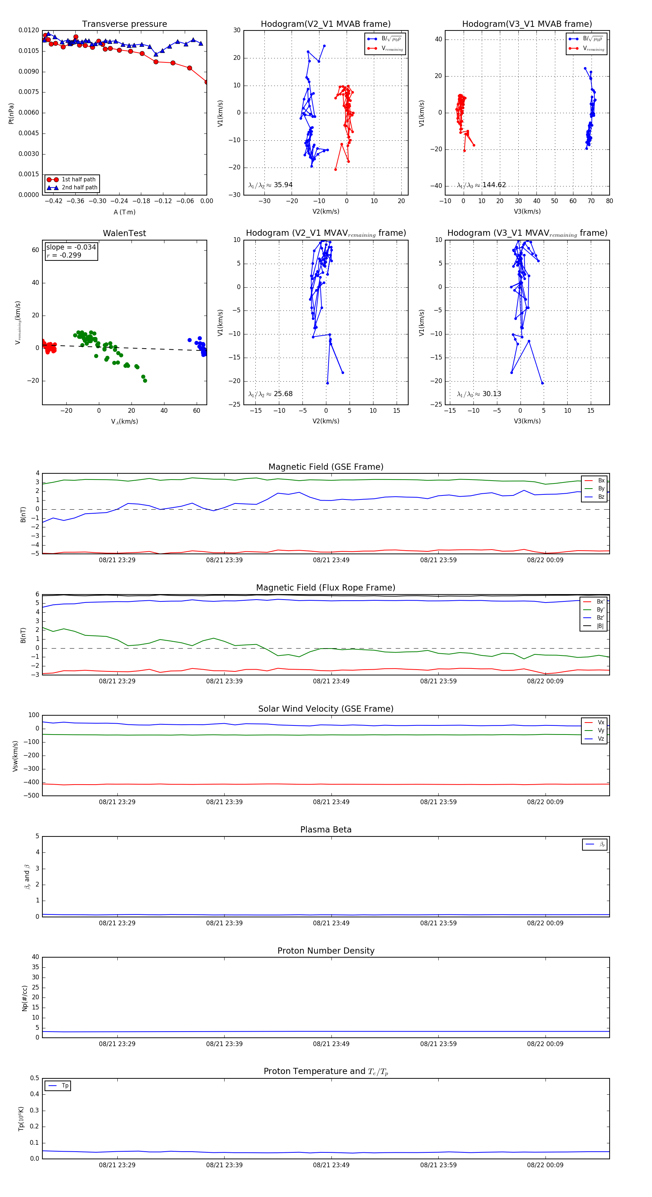Click the 'V_remaining(km/s)' y-axis label in WalenTest
The width and height of the screenshot is (652, 1197).
[18, 322]
